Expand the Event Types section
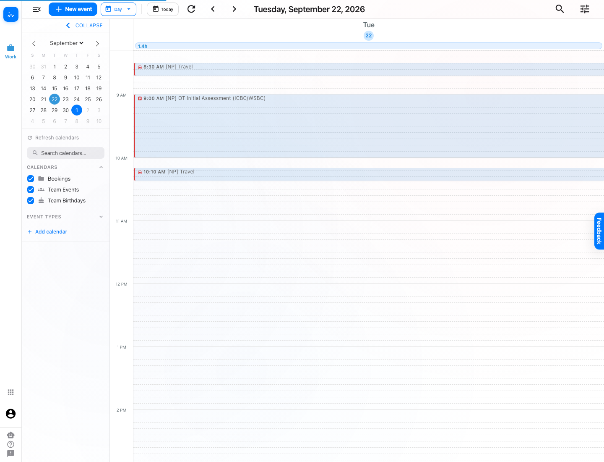This screenshot has height=462, width=604. click(x=101, y=217)
